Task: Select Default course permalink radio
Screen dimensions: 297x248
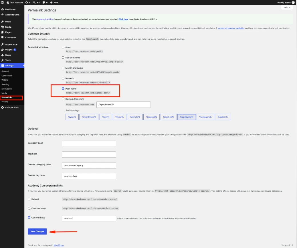Action: pos(29,199)
